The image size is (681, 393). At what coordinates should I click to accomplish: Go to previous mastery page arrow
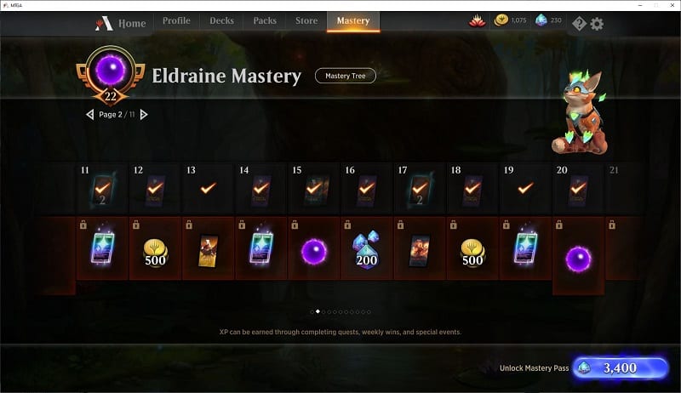[x=90, y=115]
